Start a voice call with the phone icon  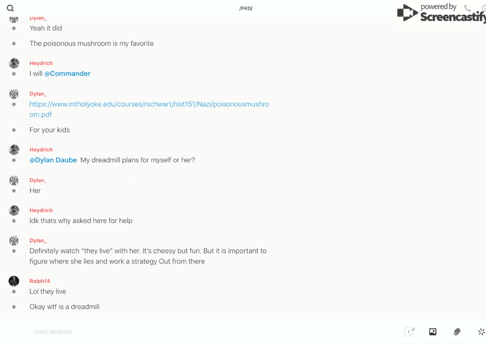click(x=467, y=8)
